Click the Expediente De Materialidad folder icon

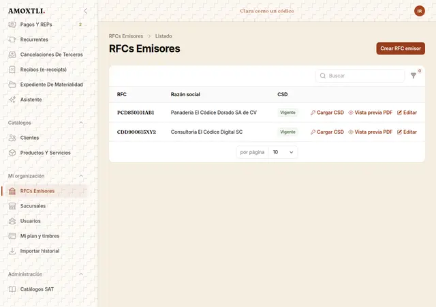pos(12,85)
